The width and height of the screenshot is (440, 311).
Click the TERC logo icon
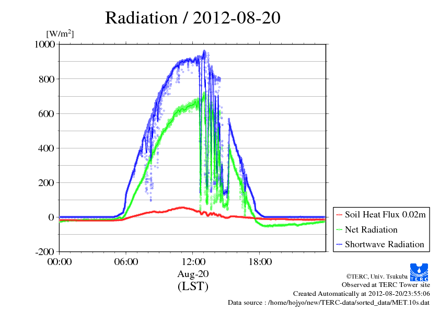pyautogui.click(x=419, y=272)
